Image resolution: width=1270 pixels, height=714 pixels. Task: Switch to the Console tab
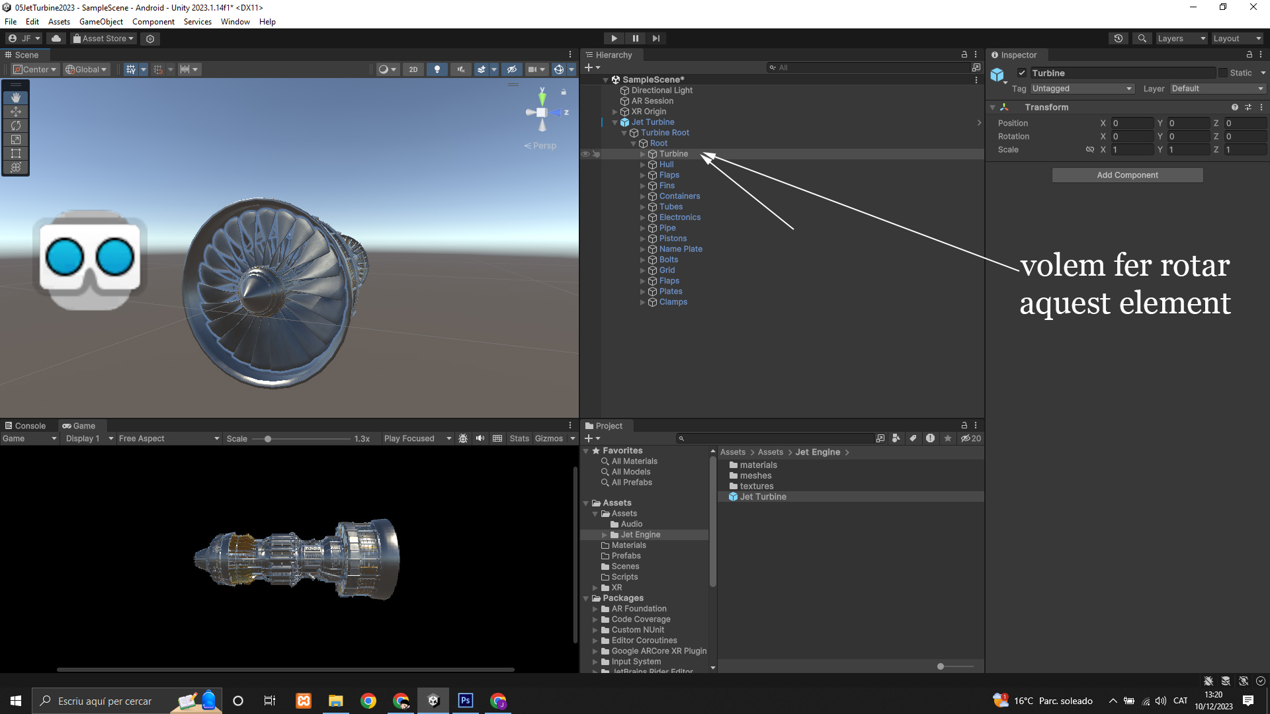(x=25, y=426)
